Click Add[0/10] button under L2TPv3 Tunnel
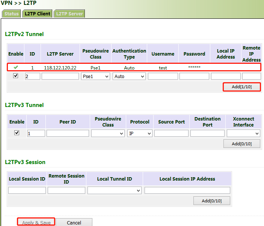Screen dimensions: 264x226 [x=242, y=144]
